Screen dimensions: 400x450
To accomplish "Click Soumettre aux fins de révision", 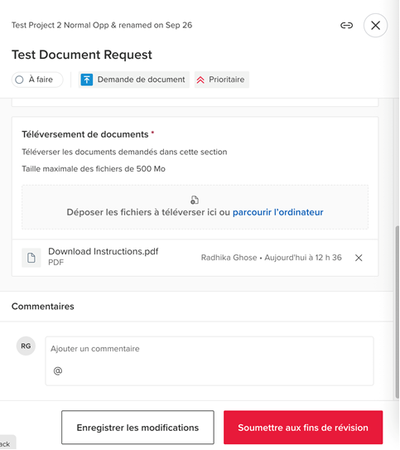I will pyautogui.click(x=303, y=428).
